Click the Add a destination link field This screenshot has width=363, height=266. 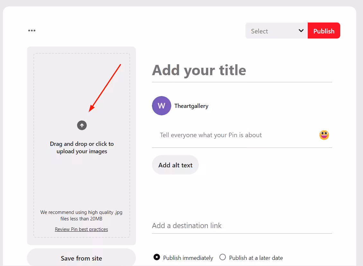(242, 226)
